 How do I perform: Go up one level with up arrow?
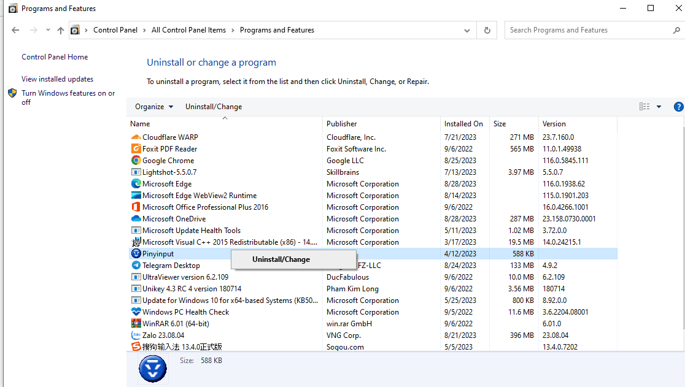pyautogui.click(x=61, y=30)
